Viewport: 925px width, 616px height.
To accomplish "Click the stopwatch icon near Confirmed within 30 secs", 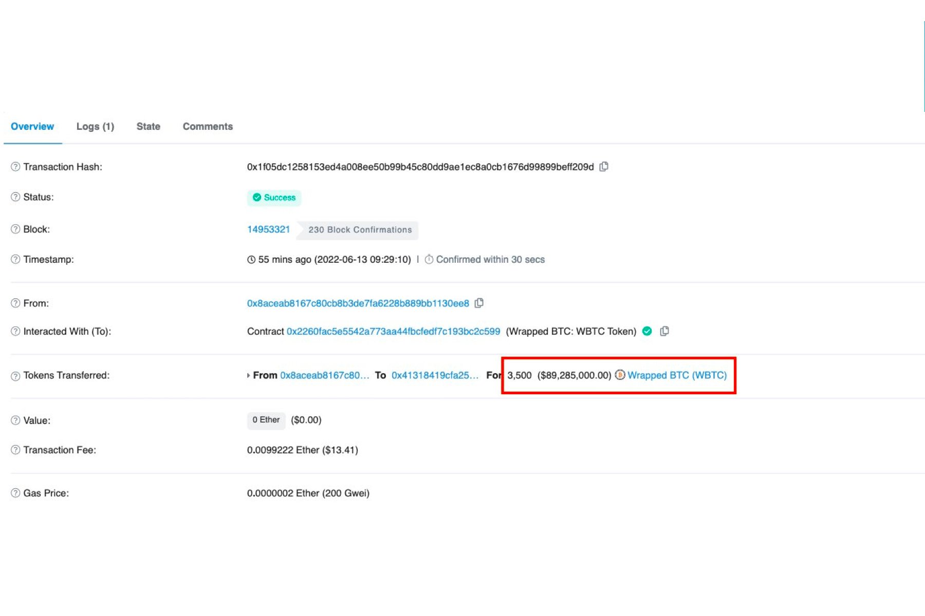I will [430, 259].
